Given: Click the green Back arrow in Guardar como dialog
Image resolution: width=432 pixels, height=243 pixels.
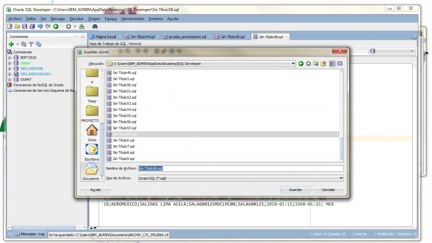Looking at the screenshot, I should pyautogui.click(x=301, y=63).
